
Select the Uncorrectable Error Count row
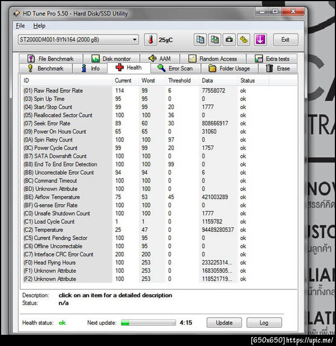[146, 172]
